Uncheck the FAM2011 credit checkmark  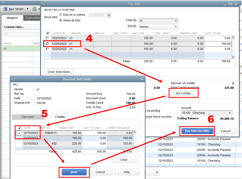pos(19,133)
